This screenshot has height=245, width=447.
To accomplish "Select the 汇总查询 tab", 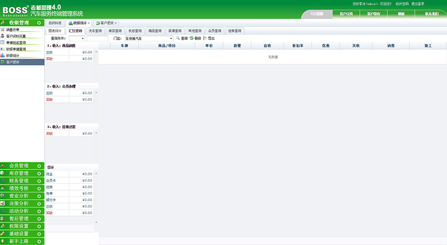I will coord(75,31).
